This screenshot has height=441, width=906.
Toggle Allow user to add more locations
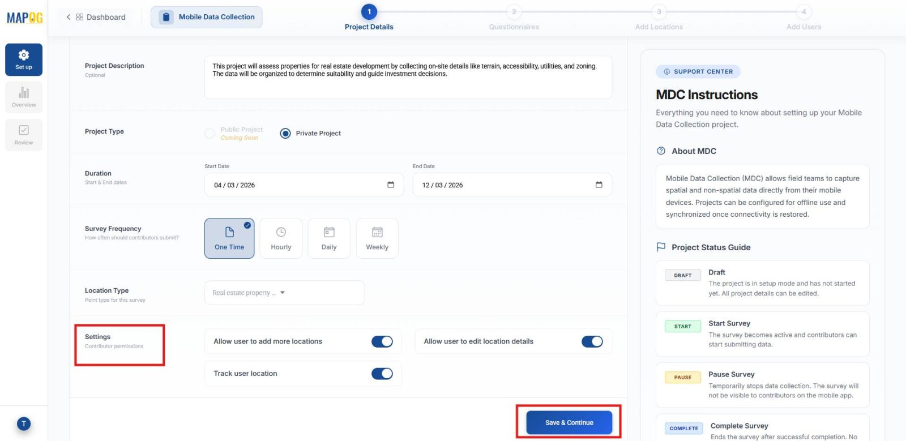[382, 341]
